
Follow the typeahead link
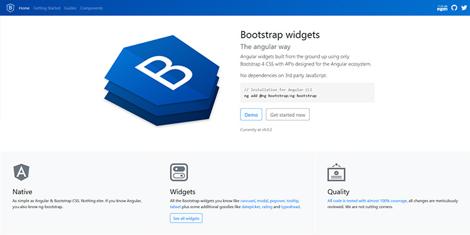[x=291, y=207]
